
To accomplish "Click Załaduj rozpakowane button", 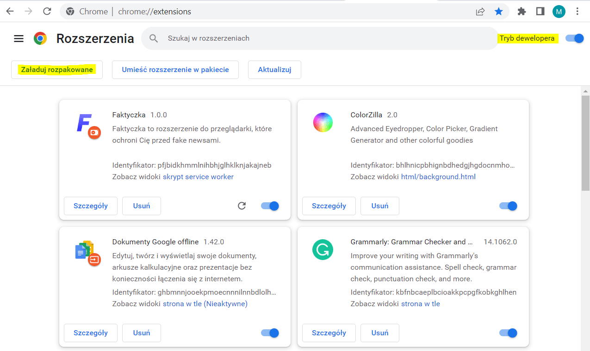I will 57,70.
